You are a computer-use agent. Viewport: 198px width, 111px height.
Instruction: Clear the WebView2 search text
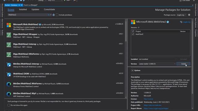(x=49, y=15)
